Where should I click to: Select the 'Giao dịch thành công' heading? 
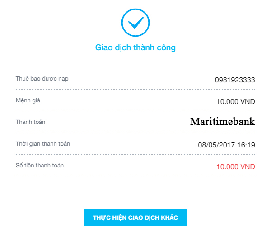click(x=135, y=47)
